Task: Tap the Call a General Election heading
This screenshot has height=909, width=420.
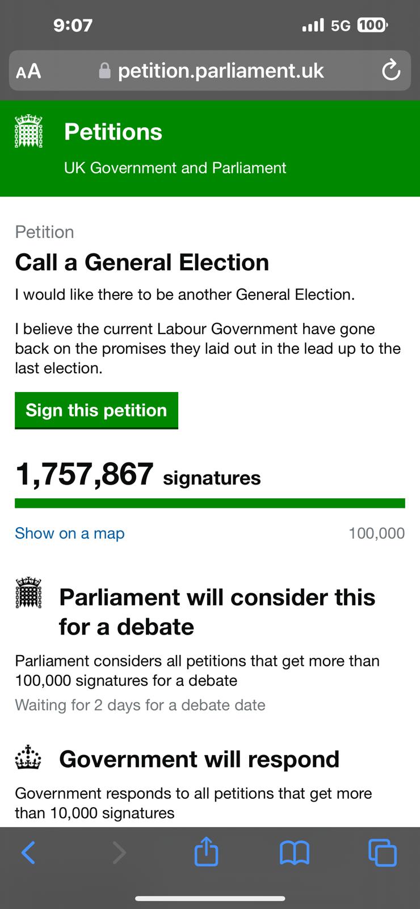Action: point(142,262)
